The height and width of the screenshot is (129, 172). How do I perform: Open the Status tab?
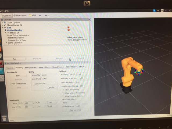point(82,66)
